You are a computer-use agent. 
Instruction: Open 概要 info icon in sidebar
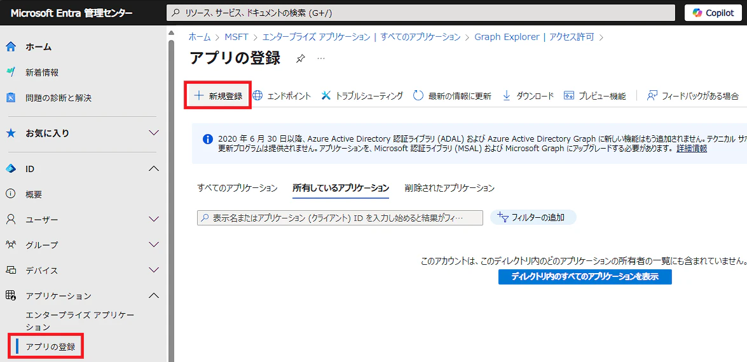(10, 194)
